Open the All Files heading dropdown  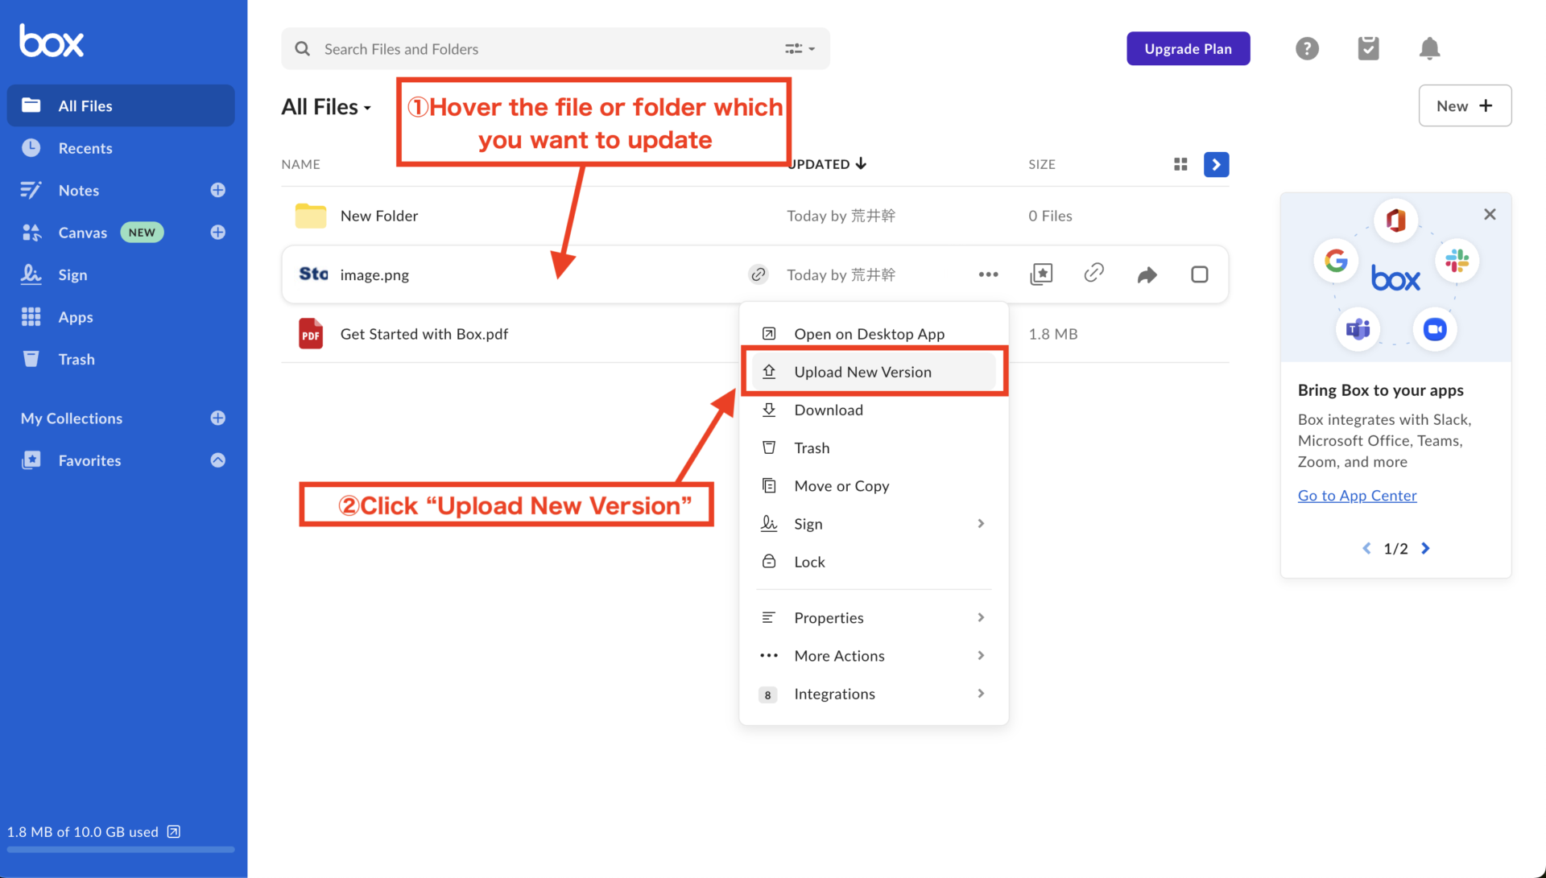[326, 107]
